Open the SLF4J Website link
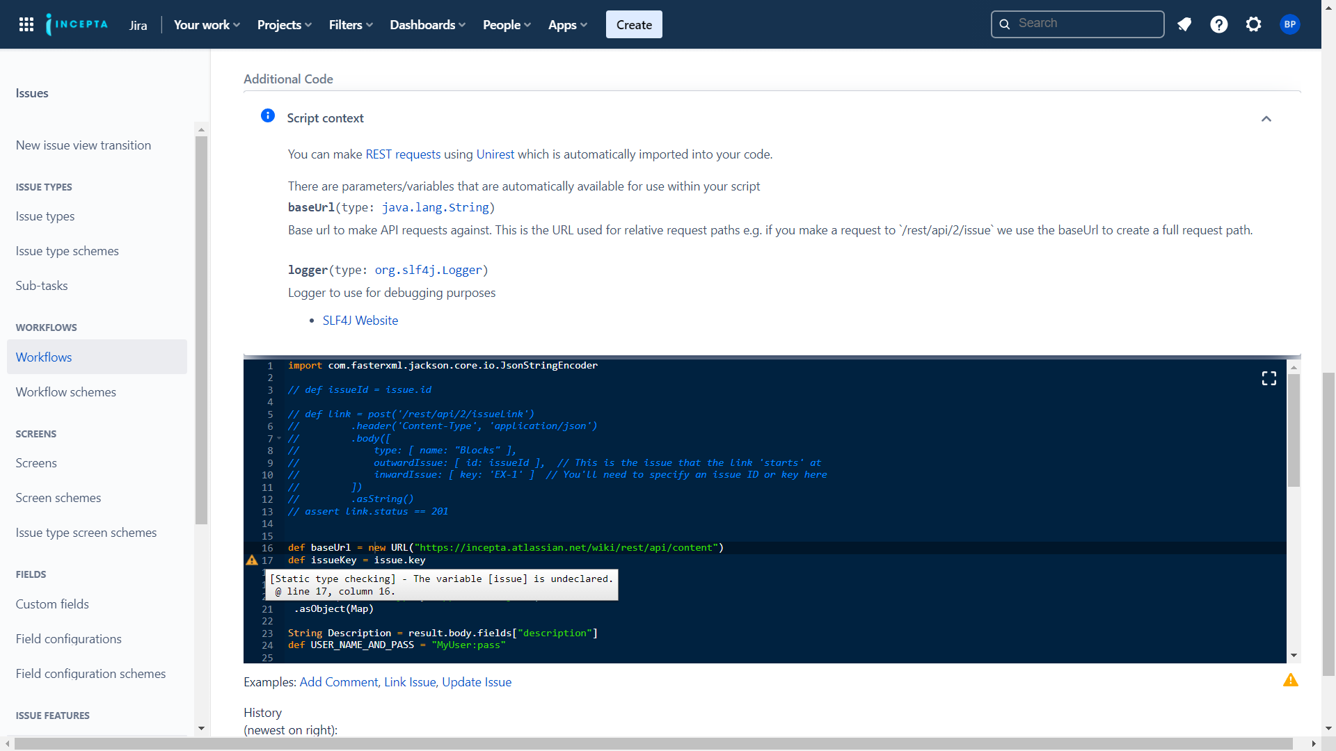The image size is (1336, 751). point(360,320)
